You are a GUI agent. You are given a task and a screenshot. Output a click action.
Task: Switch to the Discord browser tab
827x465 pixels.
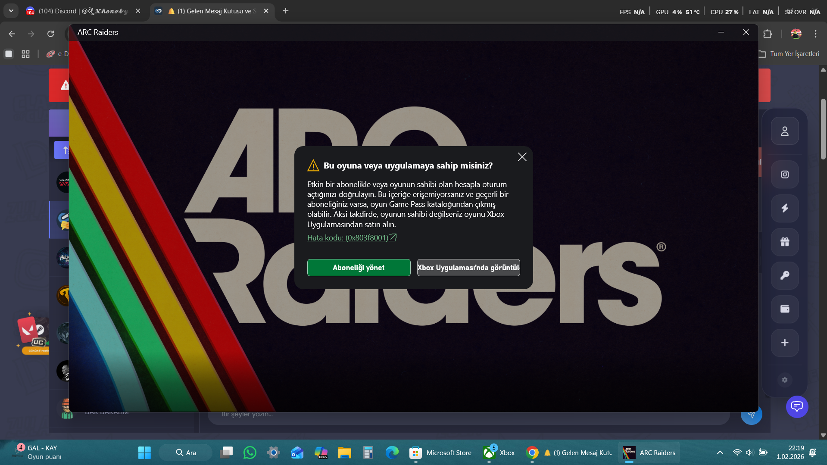(83, 11)
